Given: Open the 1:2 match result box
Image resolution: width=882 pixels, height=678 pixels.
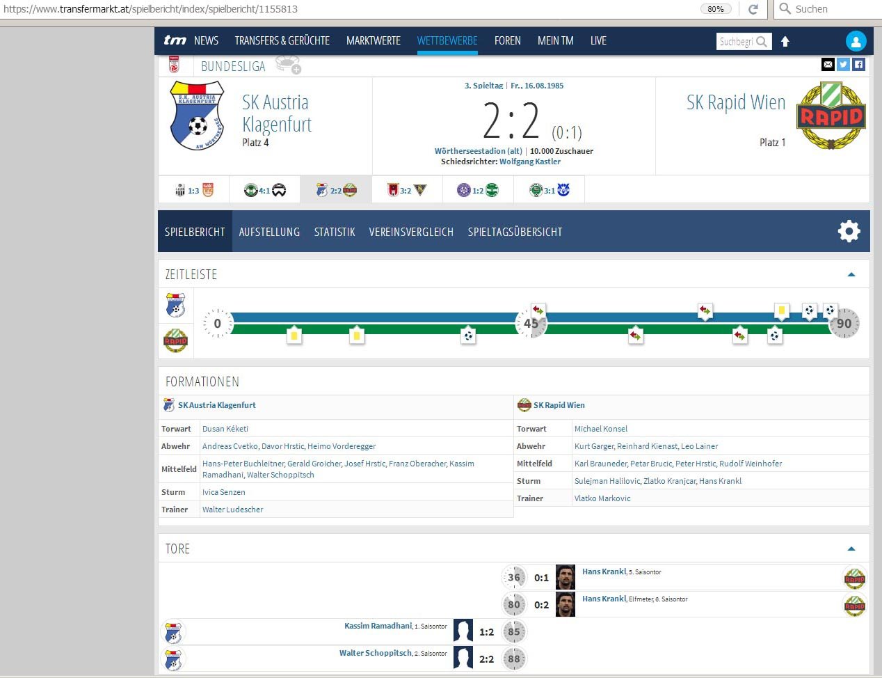Looking at the screenshot, I should tap(478, 190).
